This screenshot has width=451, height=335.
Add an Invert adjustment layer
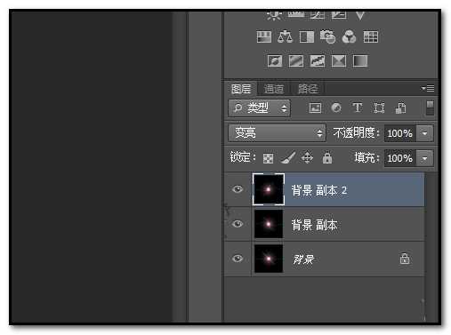[x=275, y=61]
